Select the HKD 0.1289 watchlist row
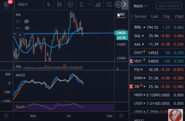Viewport: 185px width, 121px height. (157, 95)
